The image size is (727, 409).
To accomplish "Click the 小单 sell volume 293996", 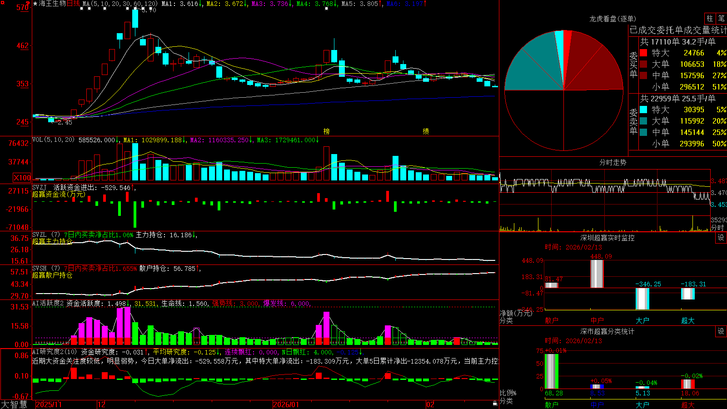I will click(692, 144).
